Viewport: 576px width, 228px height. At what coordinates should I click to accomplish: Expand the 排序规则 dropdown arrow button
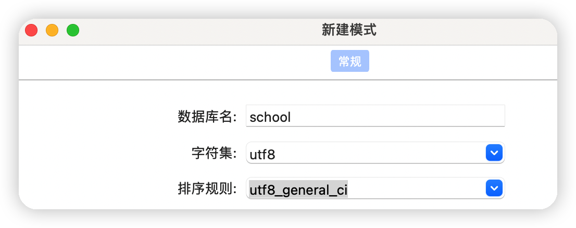click(494, 188)
